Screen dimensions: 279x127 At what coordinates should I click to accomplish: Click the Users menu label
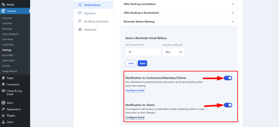(10, 122)
